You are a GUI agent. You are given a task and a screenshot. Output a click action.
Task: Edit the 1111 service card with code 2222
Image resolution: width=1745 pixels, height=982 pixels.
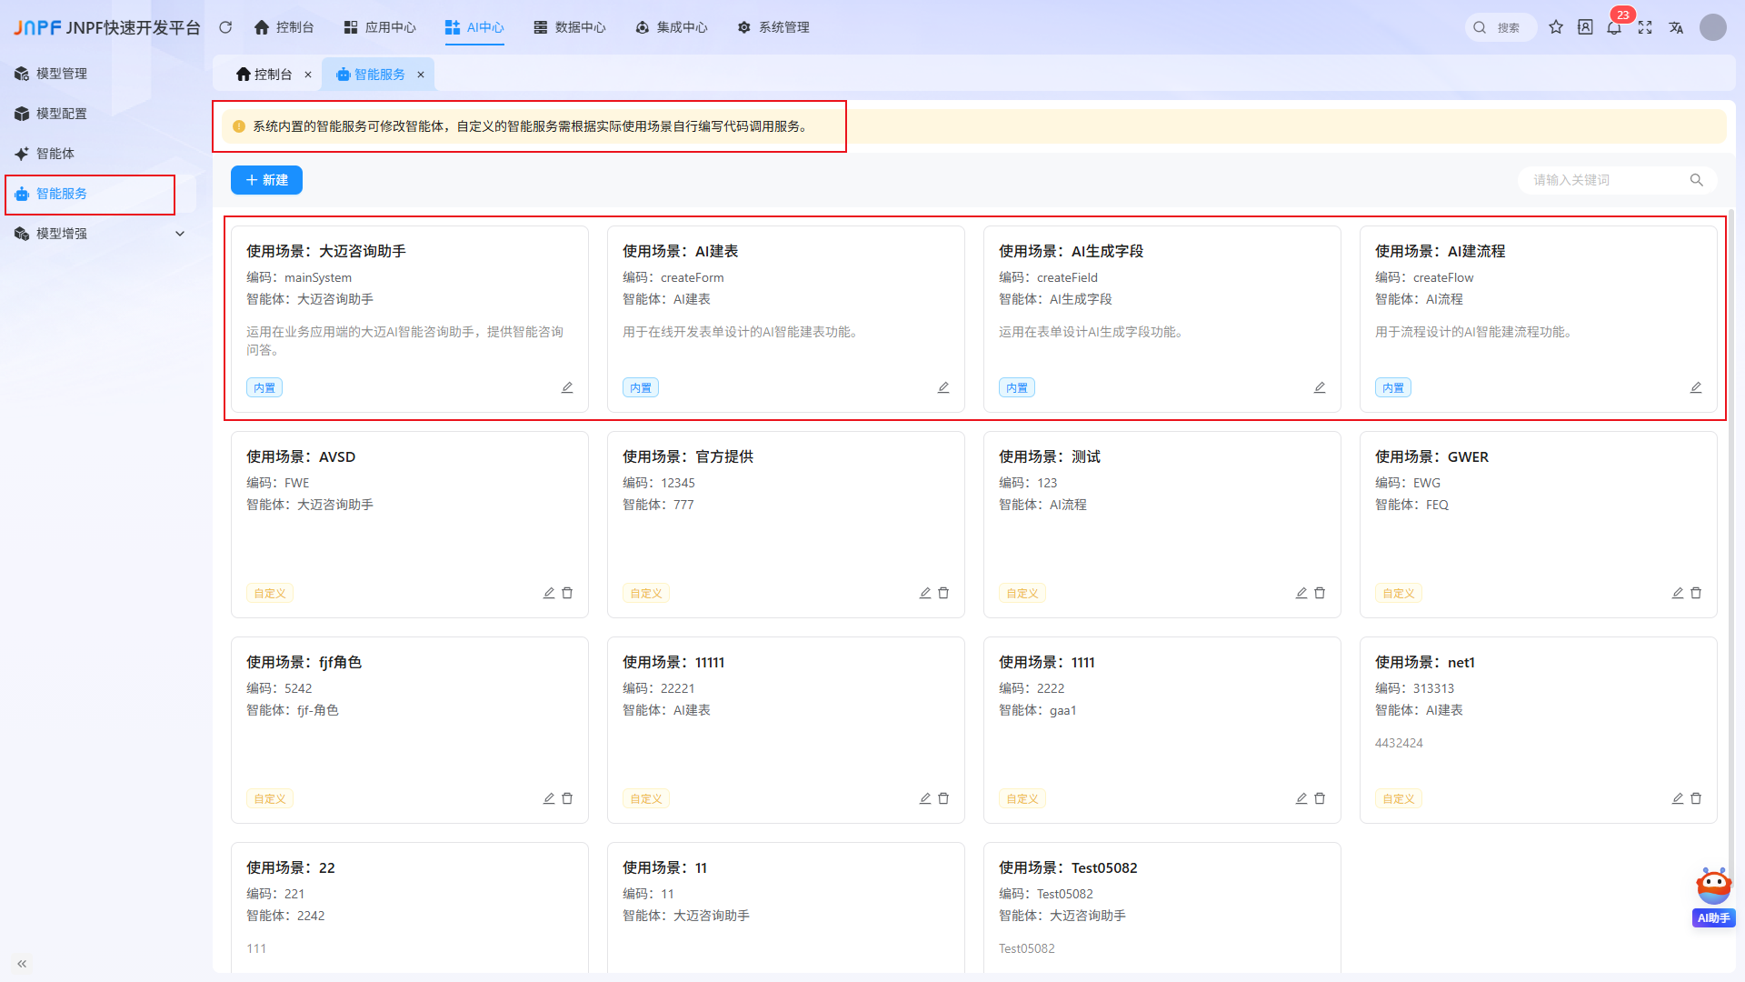point(1301,798)
